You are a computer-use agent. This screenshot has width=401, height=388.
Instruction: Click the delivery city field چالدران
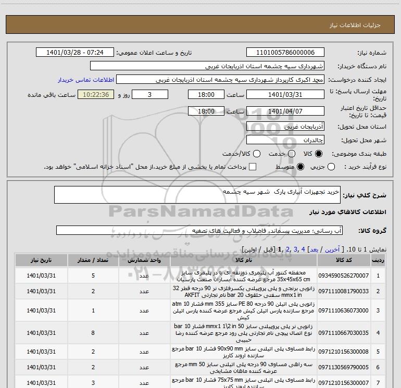[x=285, y=140]
